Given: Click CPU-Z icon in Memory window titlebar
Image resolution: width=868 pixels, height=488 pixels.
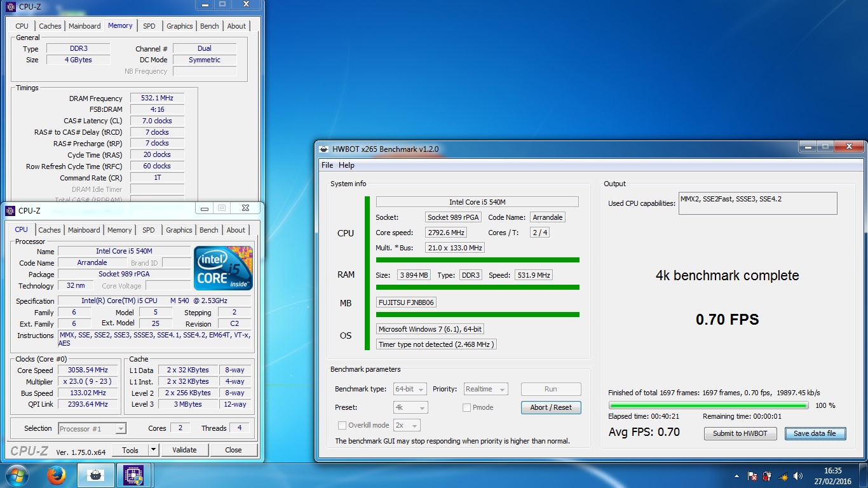Looking at the screenshot, I should coord(11,7).
